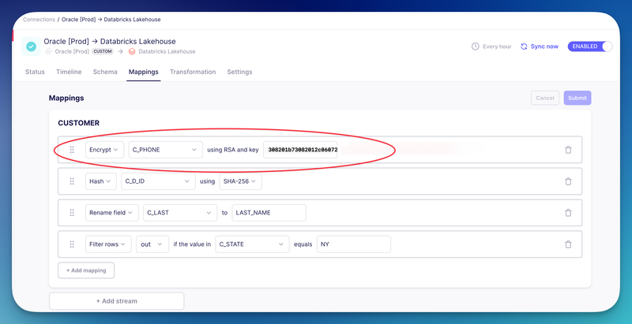Click the Oracle [Prod] → Databricks Lakehouse breadcrumb
Image resolution: width=632 pixels, height=324 pixels.
111,19
